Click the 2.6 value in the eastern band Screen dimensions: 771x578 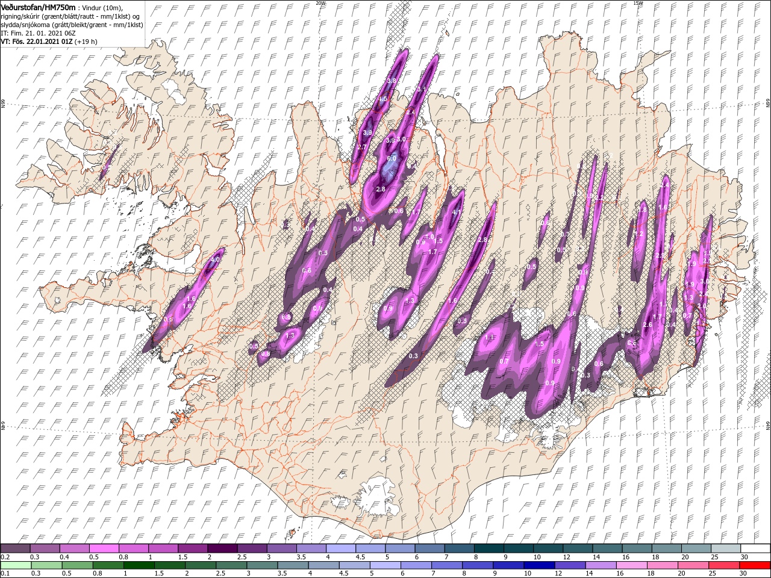click(x=648, y=325)
